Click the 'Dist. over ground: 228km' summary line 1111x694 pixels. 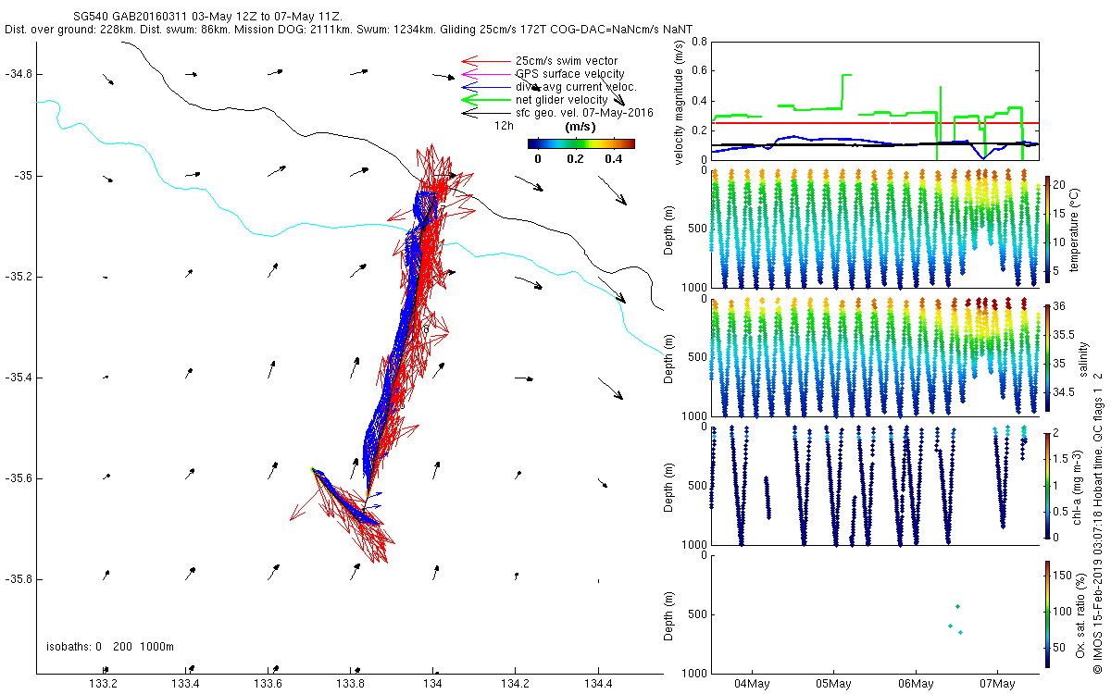pos(349,31)
